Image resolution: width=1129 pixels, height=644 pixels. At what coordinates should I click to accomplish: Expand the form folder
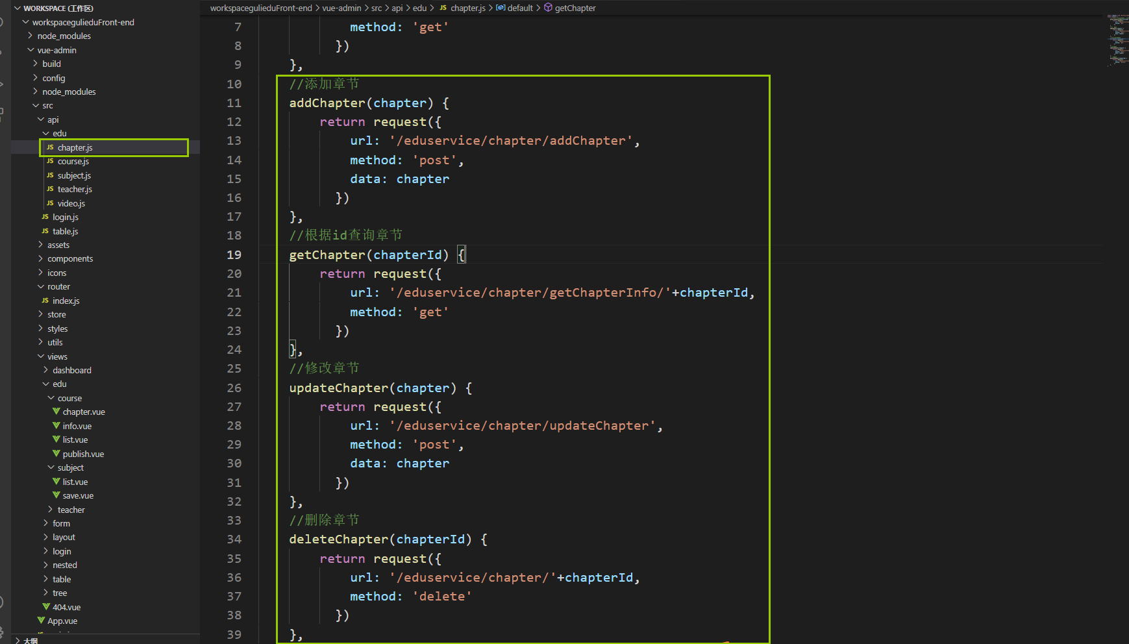46,523
